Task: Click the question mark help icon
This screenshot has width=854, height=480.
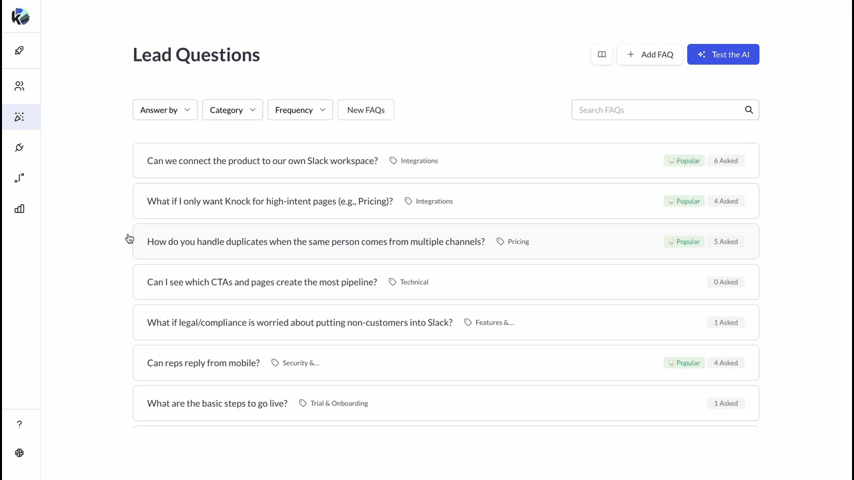Action: pyautogui.click(x=19, y=425)
